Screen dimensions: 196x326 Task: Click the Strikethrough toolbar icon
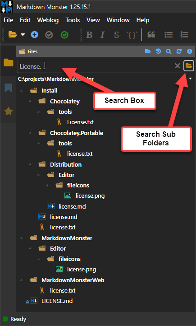click(x=117, y=35)
